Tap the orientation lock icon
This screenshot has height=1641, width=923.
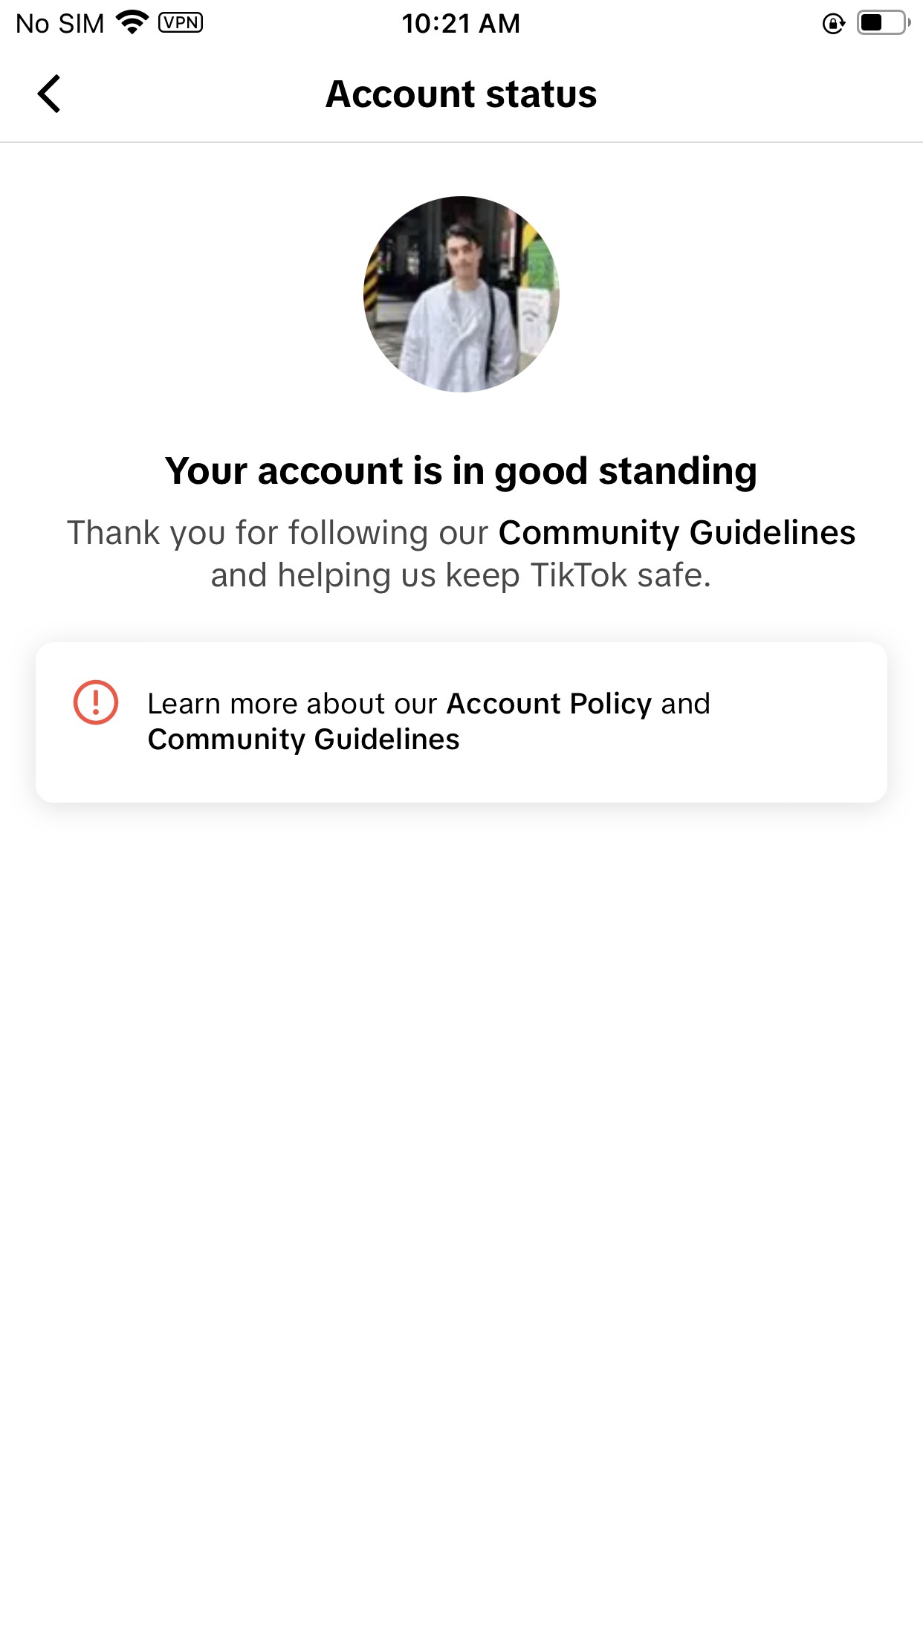(834, 24)
